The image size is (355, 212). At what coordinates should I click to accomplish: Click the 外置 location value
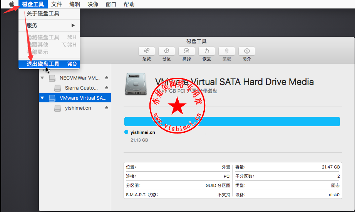(226, 167)
